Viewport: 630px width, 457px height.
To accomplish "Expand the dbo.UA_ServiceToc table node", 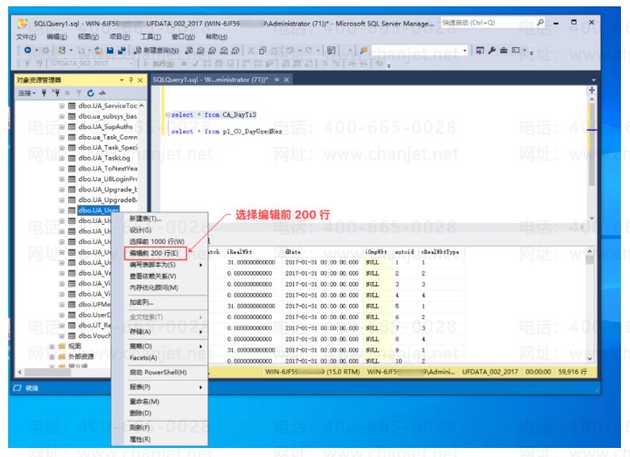I will click(x=62, y=106).
